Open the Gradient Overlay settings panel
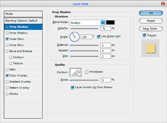The height and width of the screenshot is (123, 167). coord(20,82)
